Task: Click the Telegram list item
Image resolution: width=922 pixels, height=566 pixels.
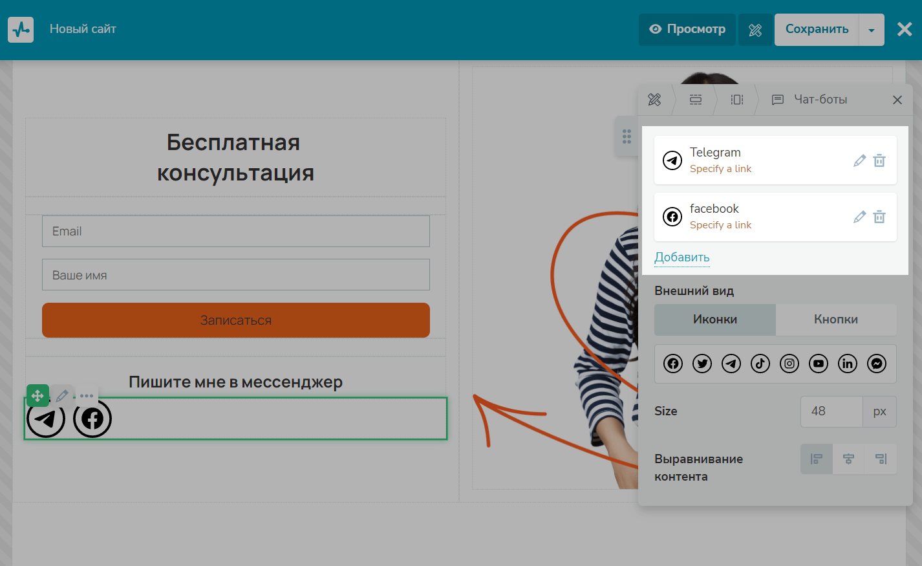Action: click(x=775, y=160)
